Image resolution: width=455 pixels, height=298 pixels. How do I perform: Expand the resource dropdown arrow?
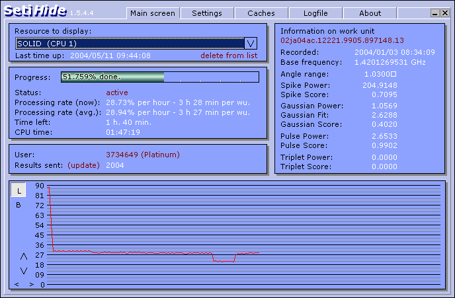pyautogui.click(x=251, y=44)
